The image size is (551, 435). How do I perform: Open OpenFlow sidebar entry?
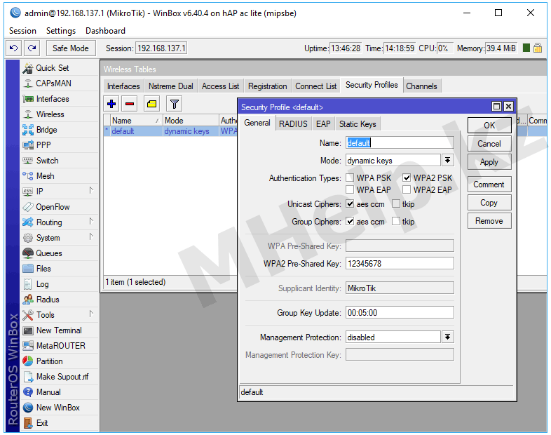click(x=60, y=207)
